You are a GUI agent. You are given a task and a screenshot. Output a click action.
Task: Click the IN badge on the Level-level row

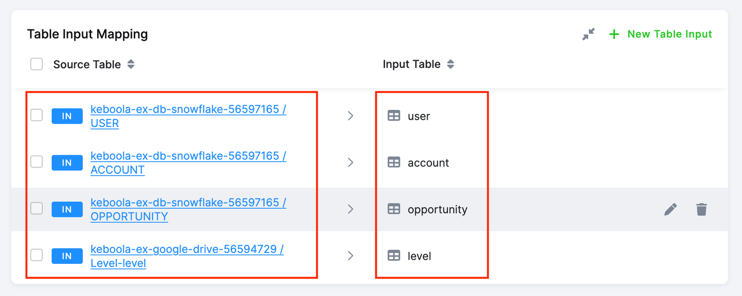click(x=67, y=256)
